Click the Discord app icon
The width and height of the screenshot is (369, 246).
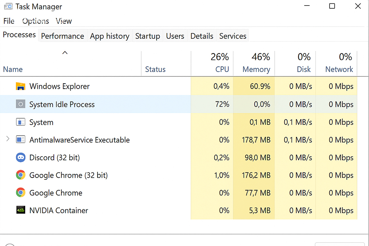[x=20, y=158]
